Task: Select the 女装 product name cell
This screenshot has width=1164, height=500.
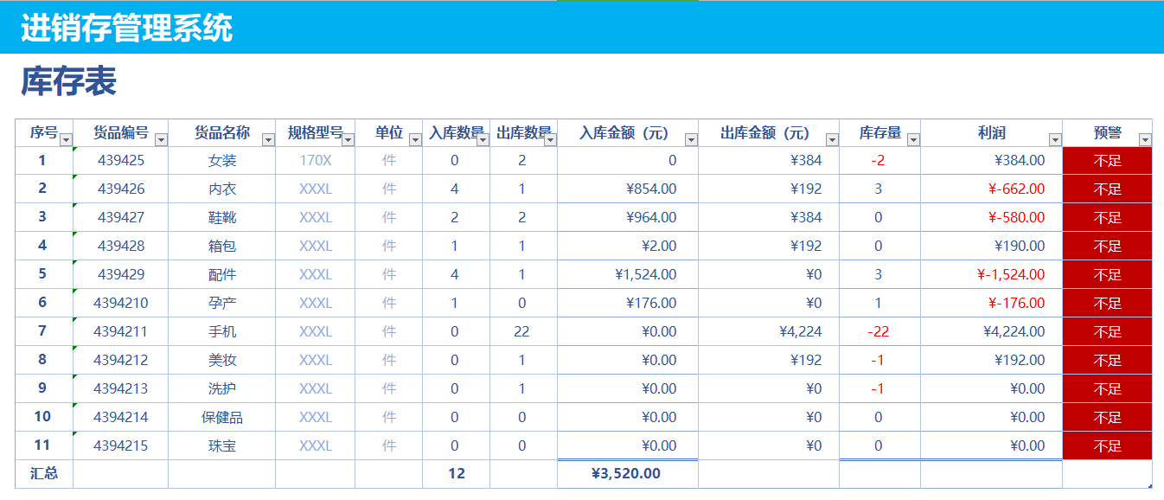Action: [x=222, y=161]
